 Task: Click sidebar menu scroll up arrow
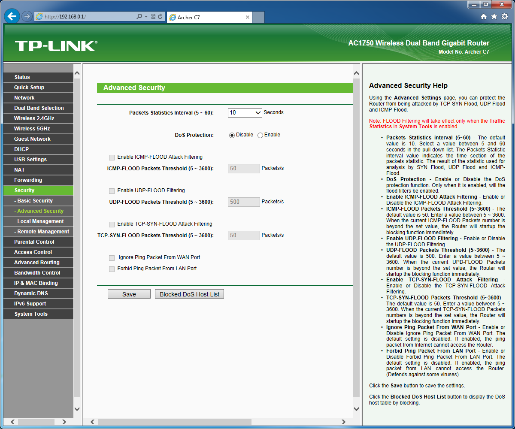[x=77, y=73]
